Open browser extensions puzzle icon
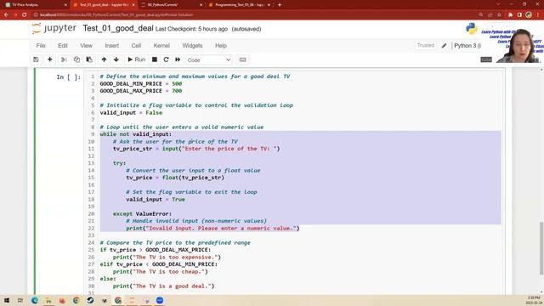The width and height of the screenshot is (544, 306). point(510,14)
